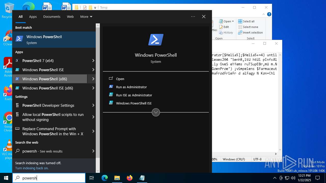Open volume control tray icon
The height and width of the screenshot is (183, 326).
pyautogui.click(x=293, y=178)
